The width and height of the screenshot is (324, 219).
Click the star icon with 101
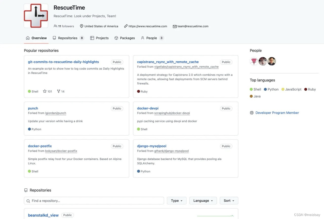(x=45, y=91)
